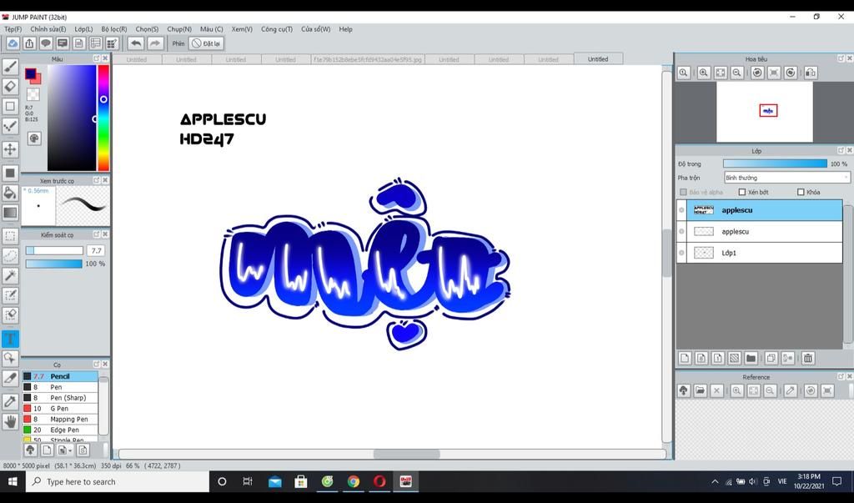854x503 pixels.
Task: Pick the Lasso selection tool
Action: (x=10, y=255)
